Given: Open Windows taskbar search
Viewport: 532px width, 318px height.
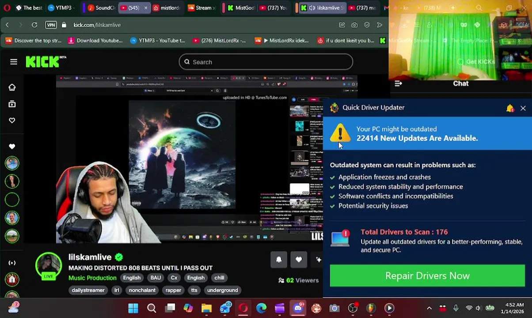Looking at the screenshot, I should 152,308.
